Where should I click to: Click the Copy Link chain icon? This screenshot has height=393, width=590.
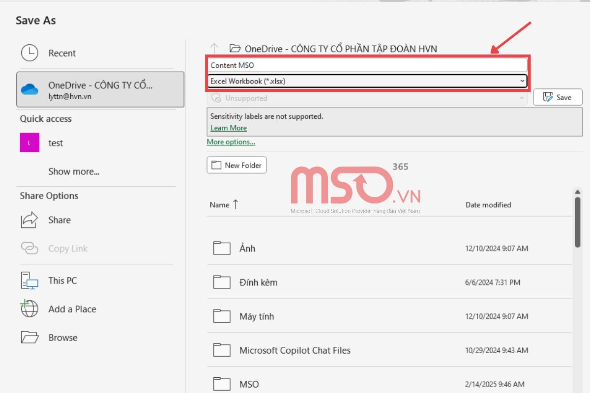coord(29,249)
